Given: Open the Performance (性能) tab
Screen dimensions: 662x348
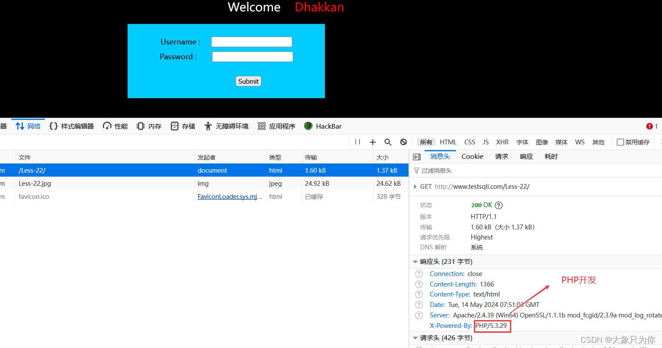Looking at the screenshot, I should click(115, 126).
